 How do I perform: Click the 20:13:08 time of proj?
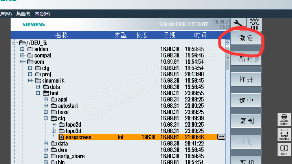point(194,74)
